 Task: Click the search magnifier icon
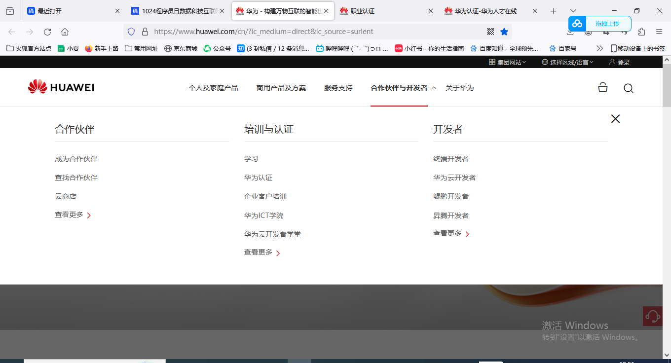[x=628, y=88]
